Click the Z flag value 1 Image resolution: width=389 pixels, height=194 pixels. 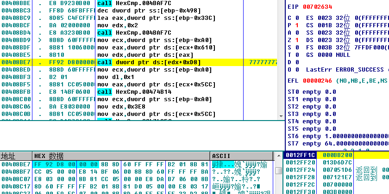[x=297, y=40]
